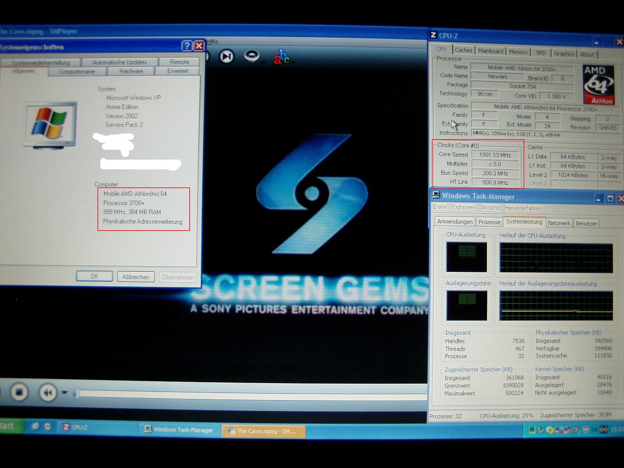The image size is (624, 468).
Task: Switch to Prozesse tab
Action: [489, 222]
